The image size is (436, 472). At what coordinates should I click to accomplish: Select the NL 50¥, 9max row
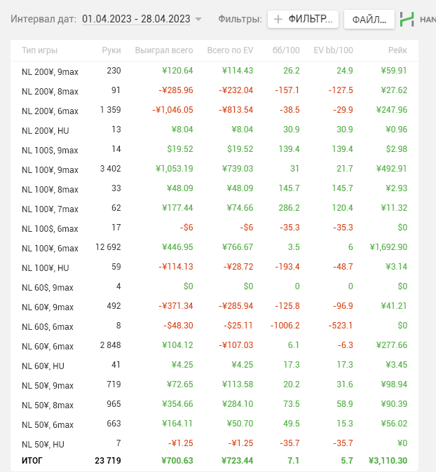[x=214, y=384]
